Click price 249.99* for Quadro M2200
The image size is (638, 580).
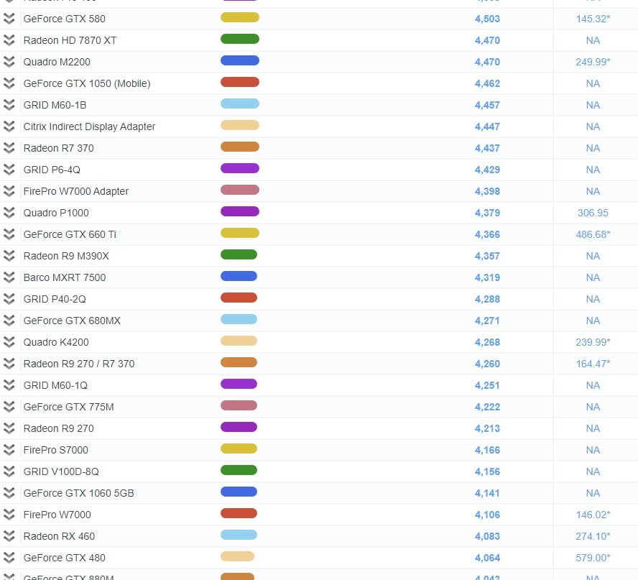pos(593,62)
